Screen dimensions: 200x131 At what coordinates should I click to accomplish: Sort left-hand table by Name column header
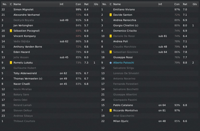coord(17,4)
